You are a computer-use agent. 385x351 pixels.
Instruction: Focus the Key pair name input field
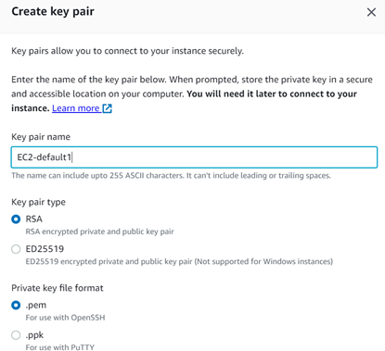(194, 157)
